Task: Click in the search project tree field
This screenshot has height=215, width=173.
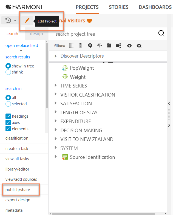Action: 104,34
